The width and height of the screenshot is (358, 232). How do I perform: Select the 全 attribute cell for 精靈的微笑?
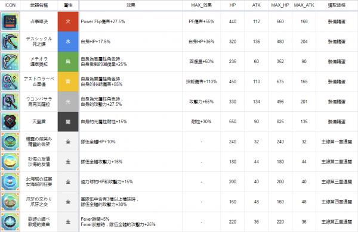68,142
